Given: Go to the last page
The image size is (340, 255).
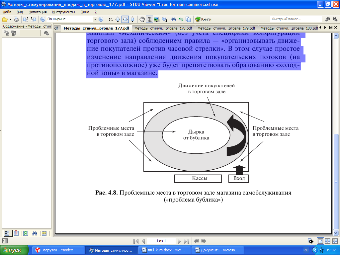Looking at the screenshot, I should point(187,241).
